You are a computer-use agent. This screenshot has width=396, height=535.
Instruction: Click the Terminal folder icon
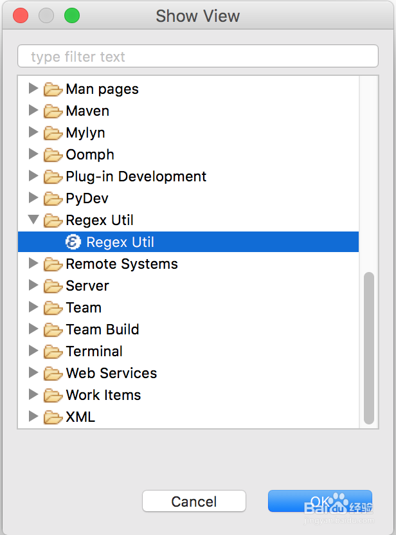pyautogui.click(x=53, y=352)
